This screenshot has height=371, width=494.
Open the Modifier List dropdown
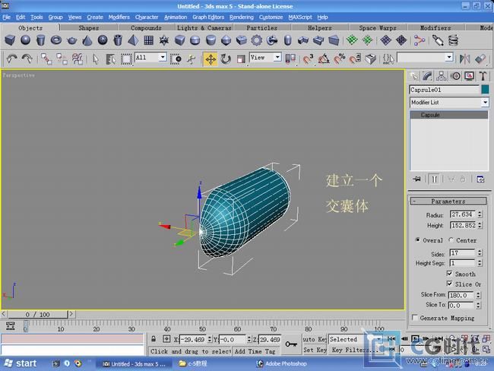[485, 102]
